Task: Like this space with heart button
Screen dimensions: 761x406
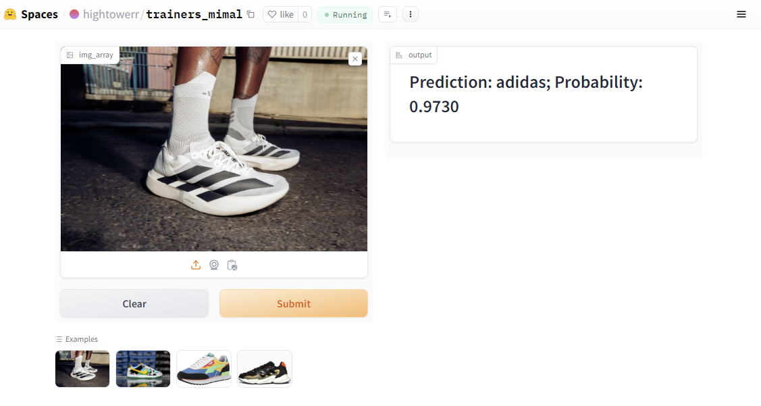Action: click(280, 15)
